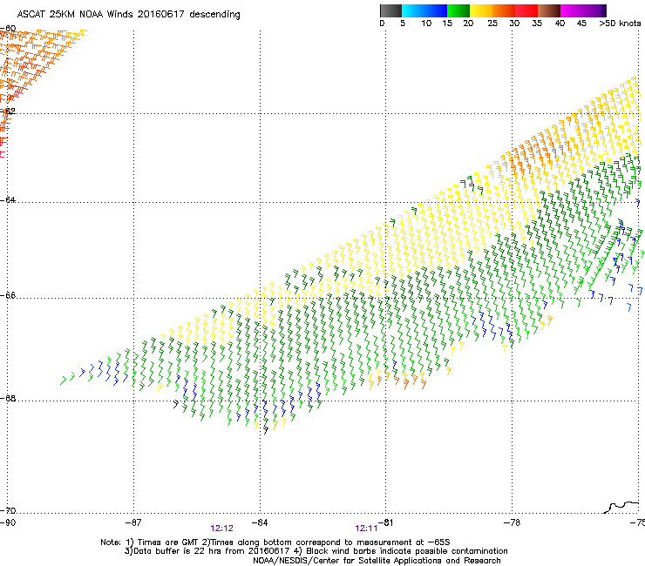Click the legend label '35' under the color bar
The height and width of the screenshot is (566, 645).
pyautogui.click(x=537, y=24)
